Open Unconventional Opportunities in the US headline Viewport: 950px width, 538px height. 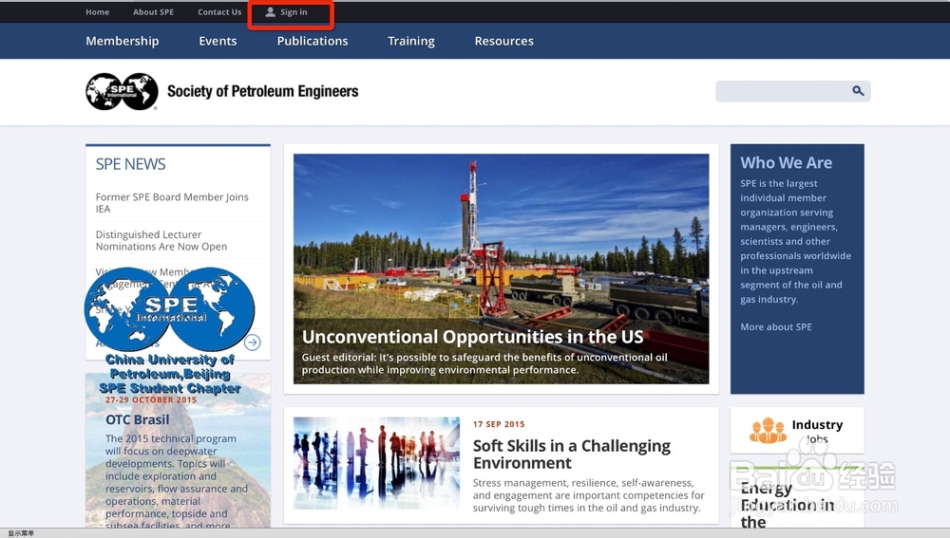[x=472, y=337]
